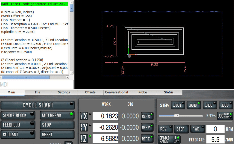Click the Z DTG value 0.0000
Viewport: 234px width, 144px height.
pyautogui.click(x=130, y=139)
